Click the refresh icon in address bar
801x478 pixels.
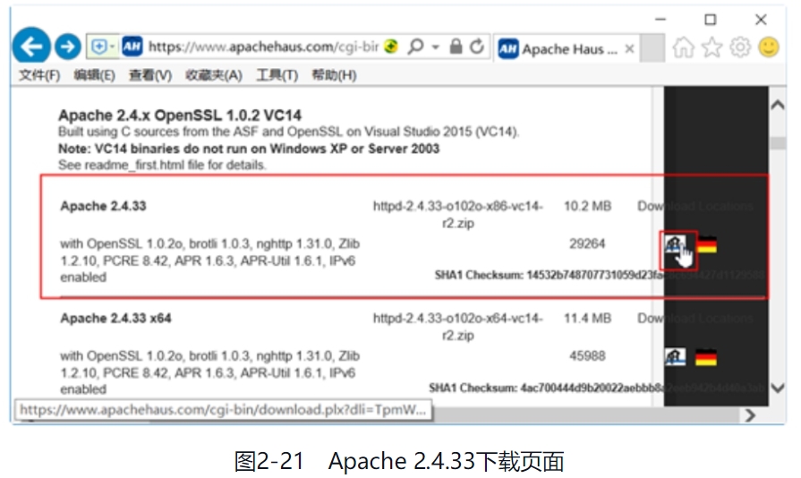click(x=477, y=47)
